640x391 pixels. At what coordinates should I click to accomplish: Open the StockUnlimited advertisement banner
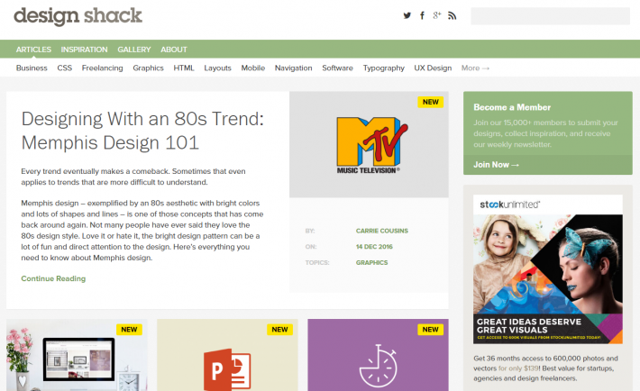[548, 268]
